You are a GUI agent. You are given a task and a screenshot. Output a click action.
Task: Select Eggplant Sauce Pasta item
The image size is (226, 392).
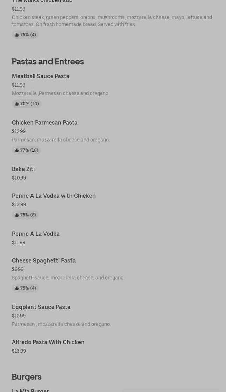41,307
